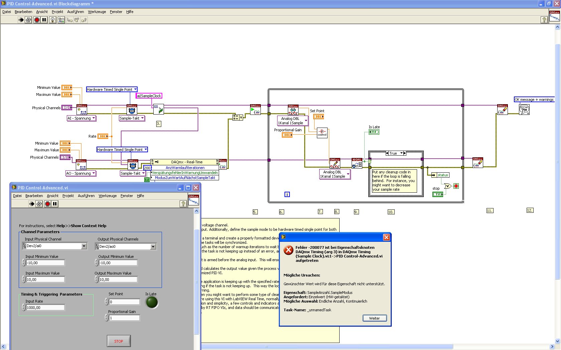Open Fenster menu in front panel window
The width and height of the screenshot is (561, 350).
[x=127, y=196]
